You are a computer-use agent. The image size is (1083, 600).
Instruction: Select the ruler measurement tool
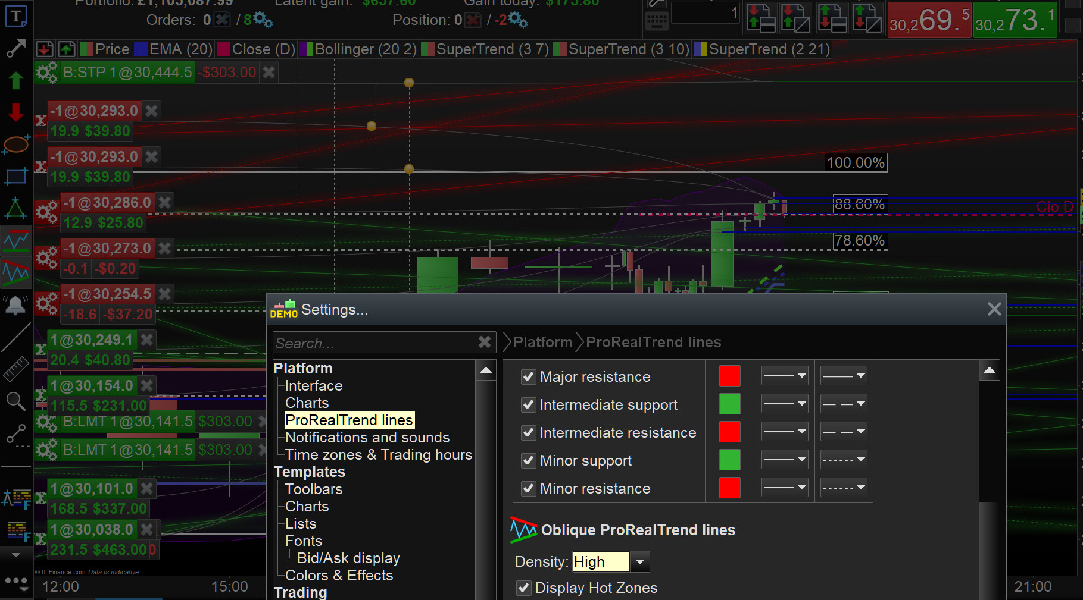15,369
